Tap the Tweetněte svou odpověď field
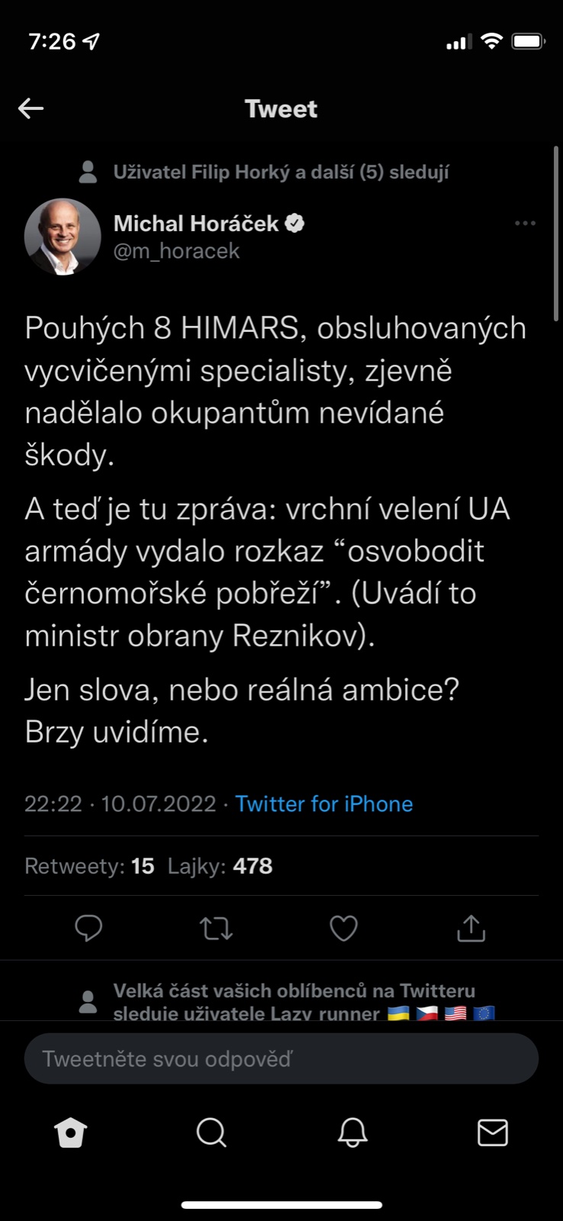The width and height of the screenshot is (563, 1221). pyautogui.click(x=281, y=1058)
